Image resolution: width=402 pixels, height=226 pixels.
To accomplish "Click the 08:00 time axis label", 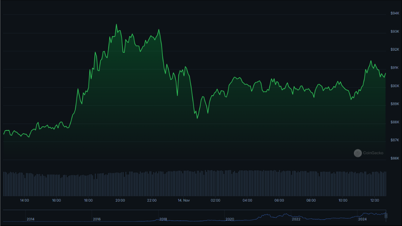I will (311, 200).
